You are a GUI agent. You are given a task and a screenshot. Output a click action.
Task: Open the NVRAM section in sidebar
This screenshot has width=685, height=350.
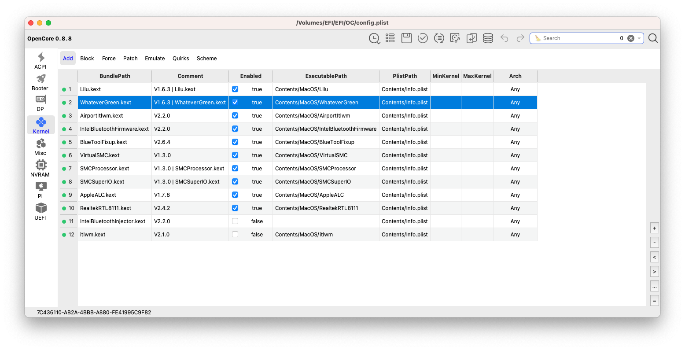[41, 168]
